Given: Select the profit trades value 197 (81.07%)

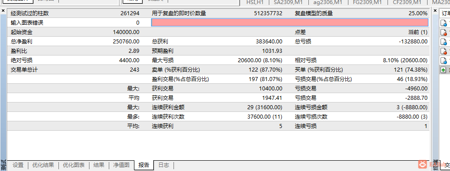Looking at the screenshot, I should pyautogui.click(x=266, y=79).
